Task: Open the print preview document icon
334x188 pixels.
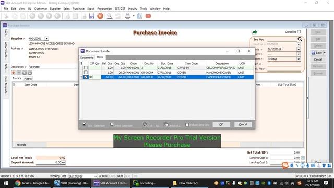Action: coord(140,16)
